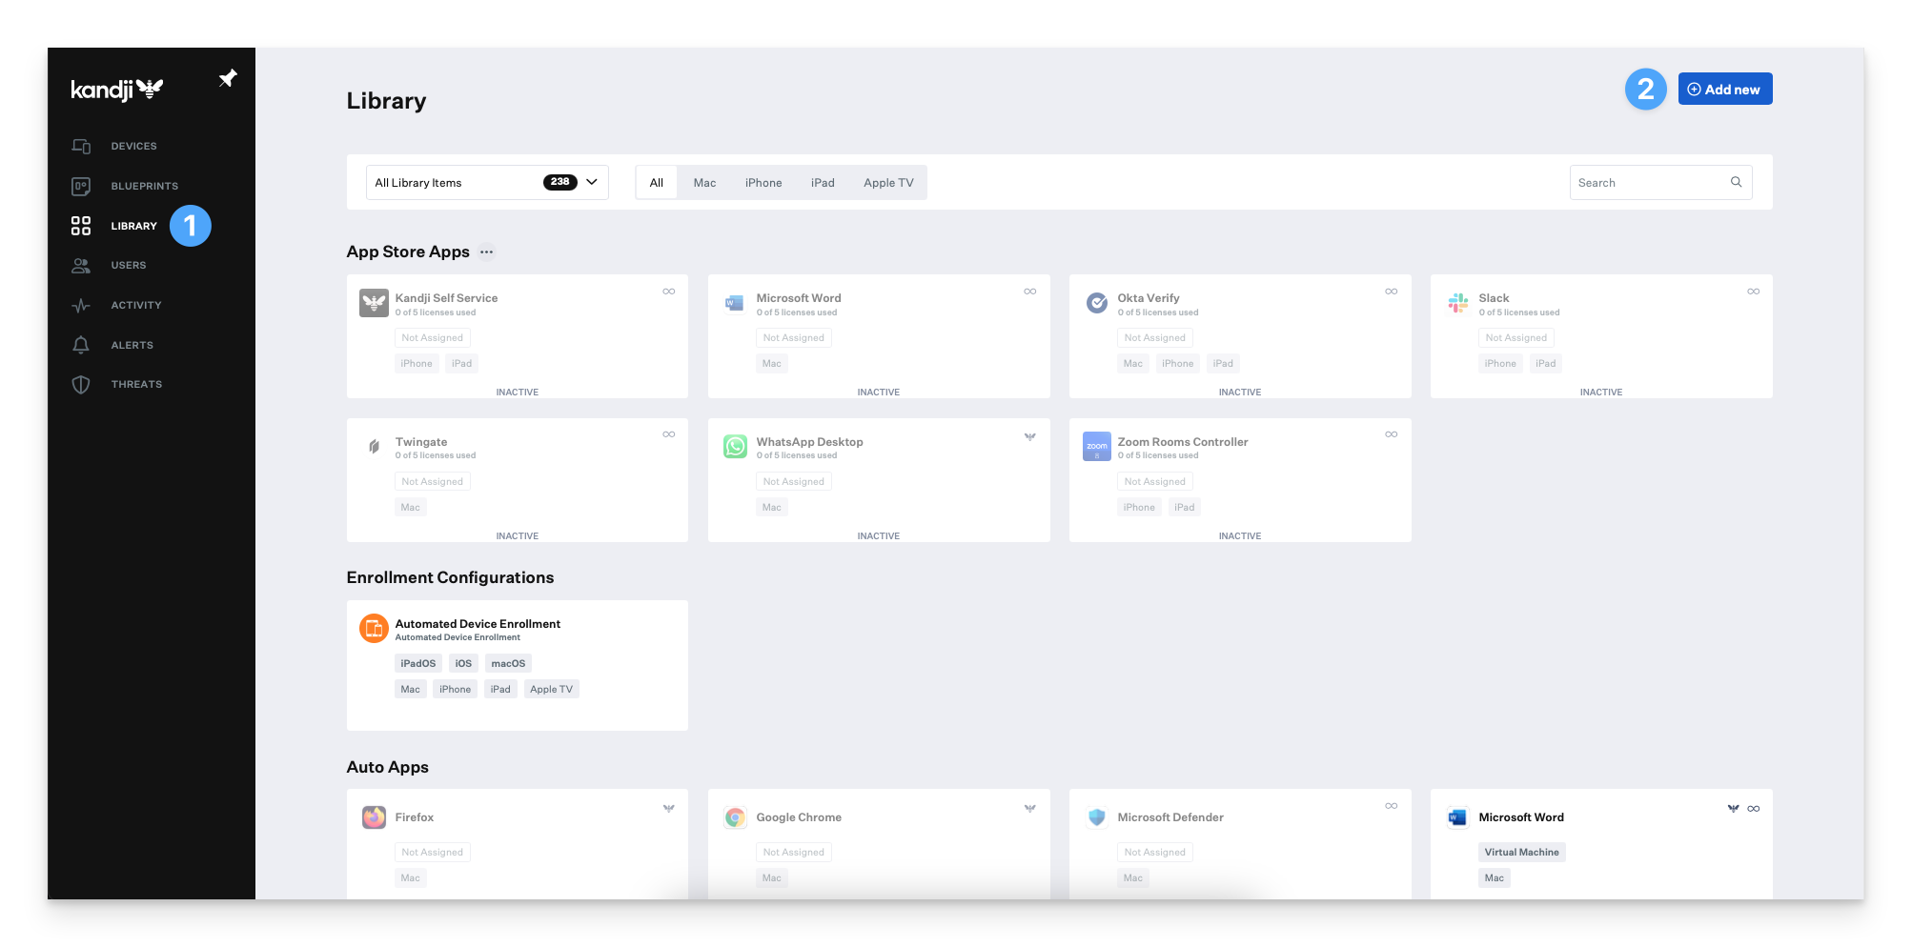1912x947 pixels.
Task: Go to Activity in the sidebar
Action: click(x=136, y=306)
